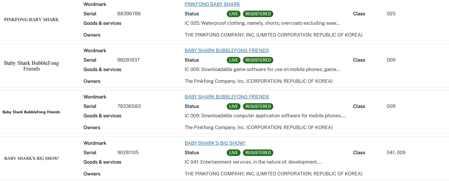Open BABY SHARK BUBBLEFONG FRIENDS link for serial 79336583
Image resolution: width=449 pixels, height=181 pixels.
tap(227, 97)
